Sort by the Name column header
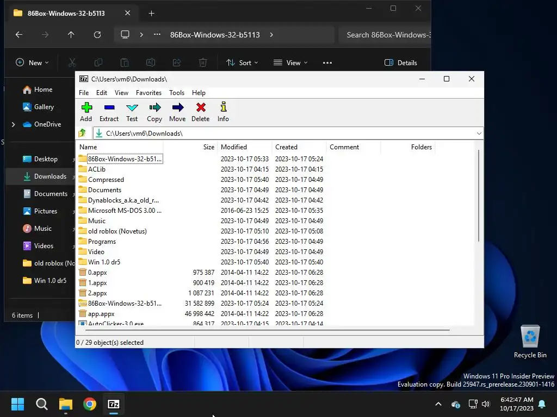The height and width of the screenshot is (417, 557). point(120,147)
